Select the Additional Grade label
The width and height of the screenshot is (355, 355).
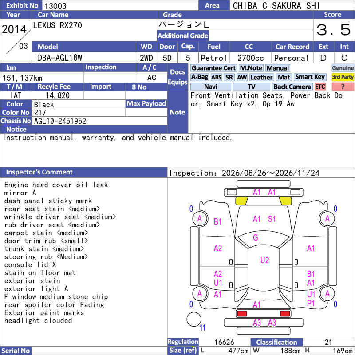[x=183, y=35]
